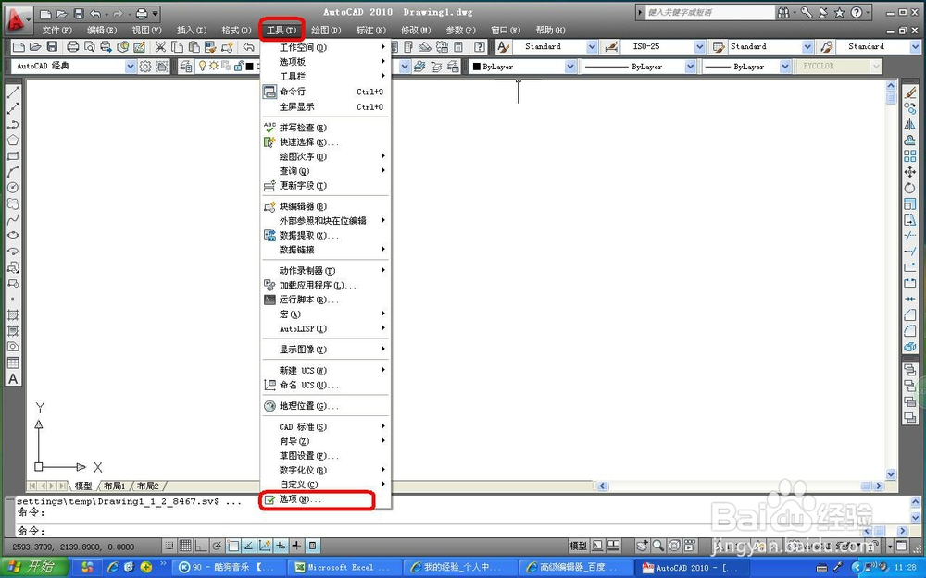
Task: Select the Multiline Text A tool
Action: coord(12,379)
